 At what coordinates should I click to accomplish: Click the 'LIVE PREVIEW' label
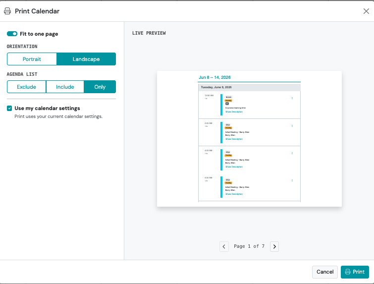(x=149, y=33)
